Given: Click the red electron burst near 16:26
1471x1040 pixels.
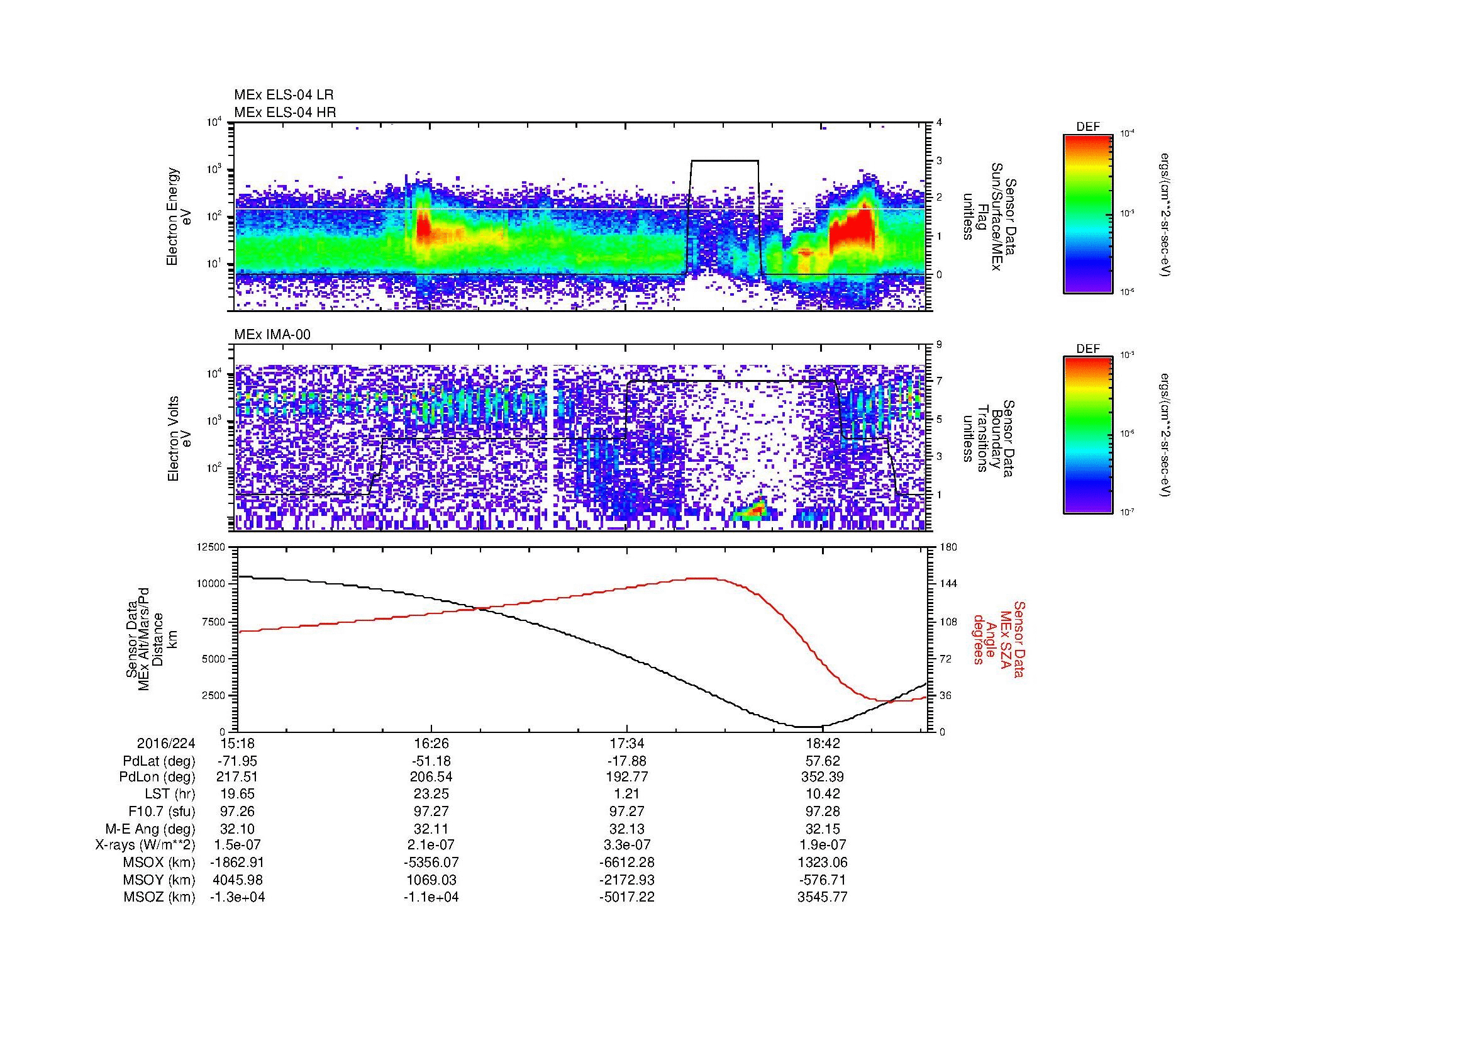Looking at the screenshot, I should (x=425, y=228).
